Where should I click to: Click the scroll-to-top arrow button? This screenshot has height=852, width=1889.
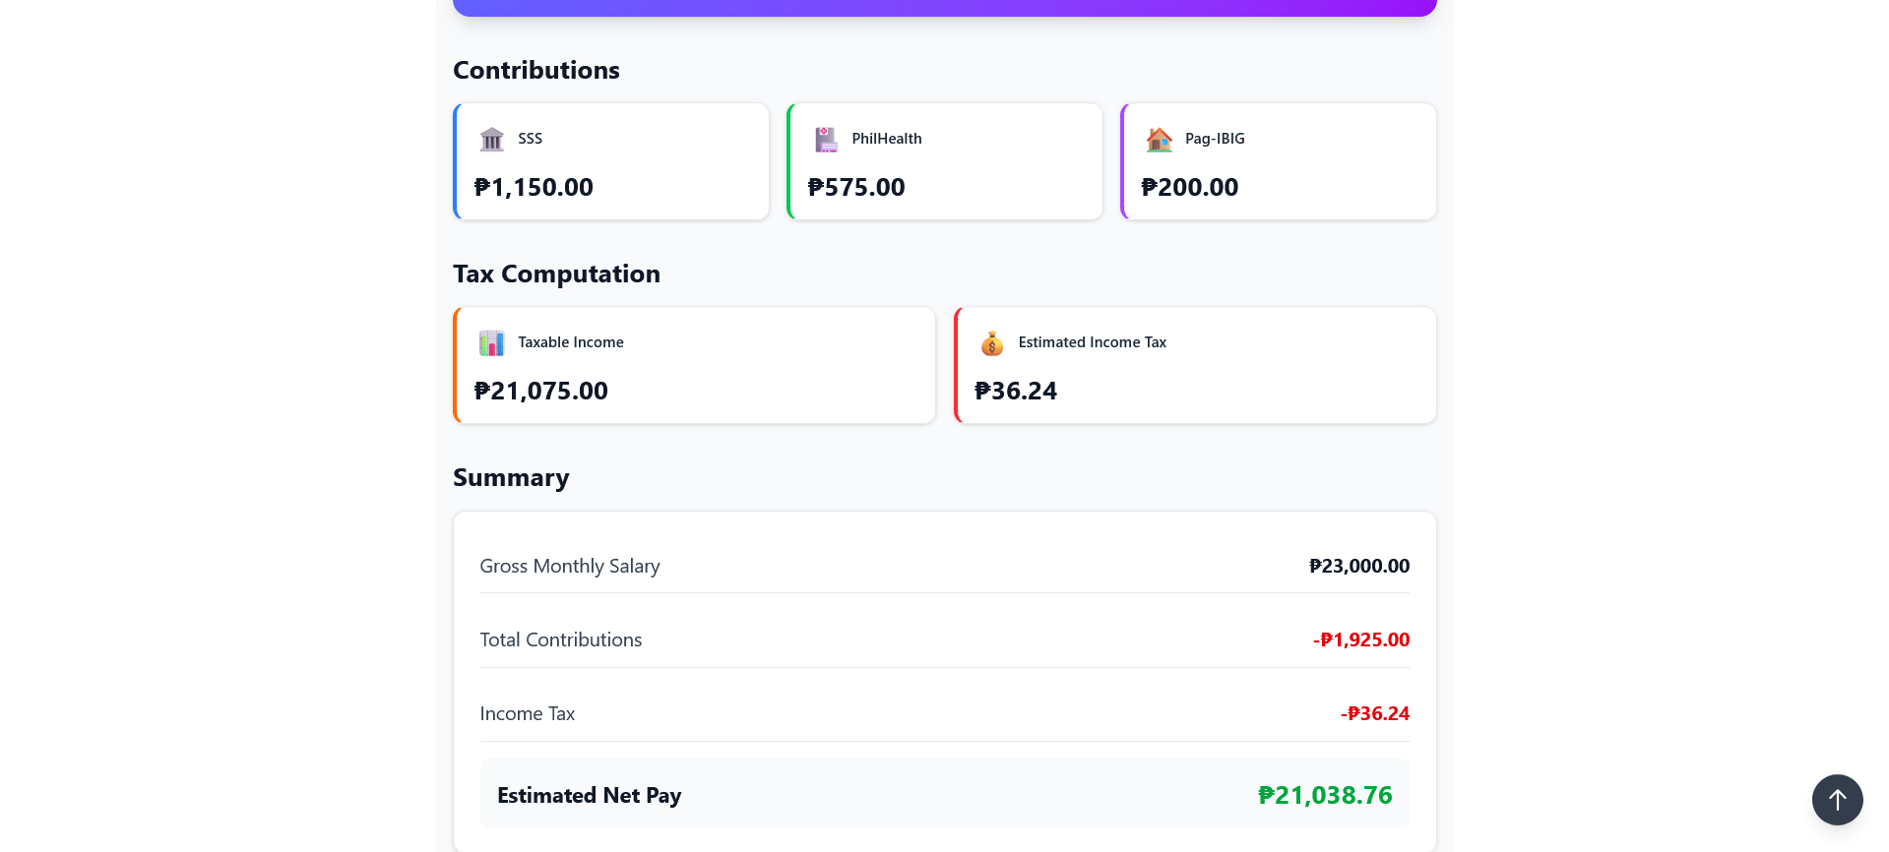click(x=1837, y=800)
